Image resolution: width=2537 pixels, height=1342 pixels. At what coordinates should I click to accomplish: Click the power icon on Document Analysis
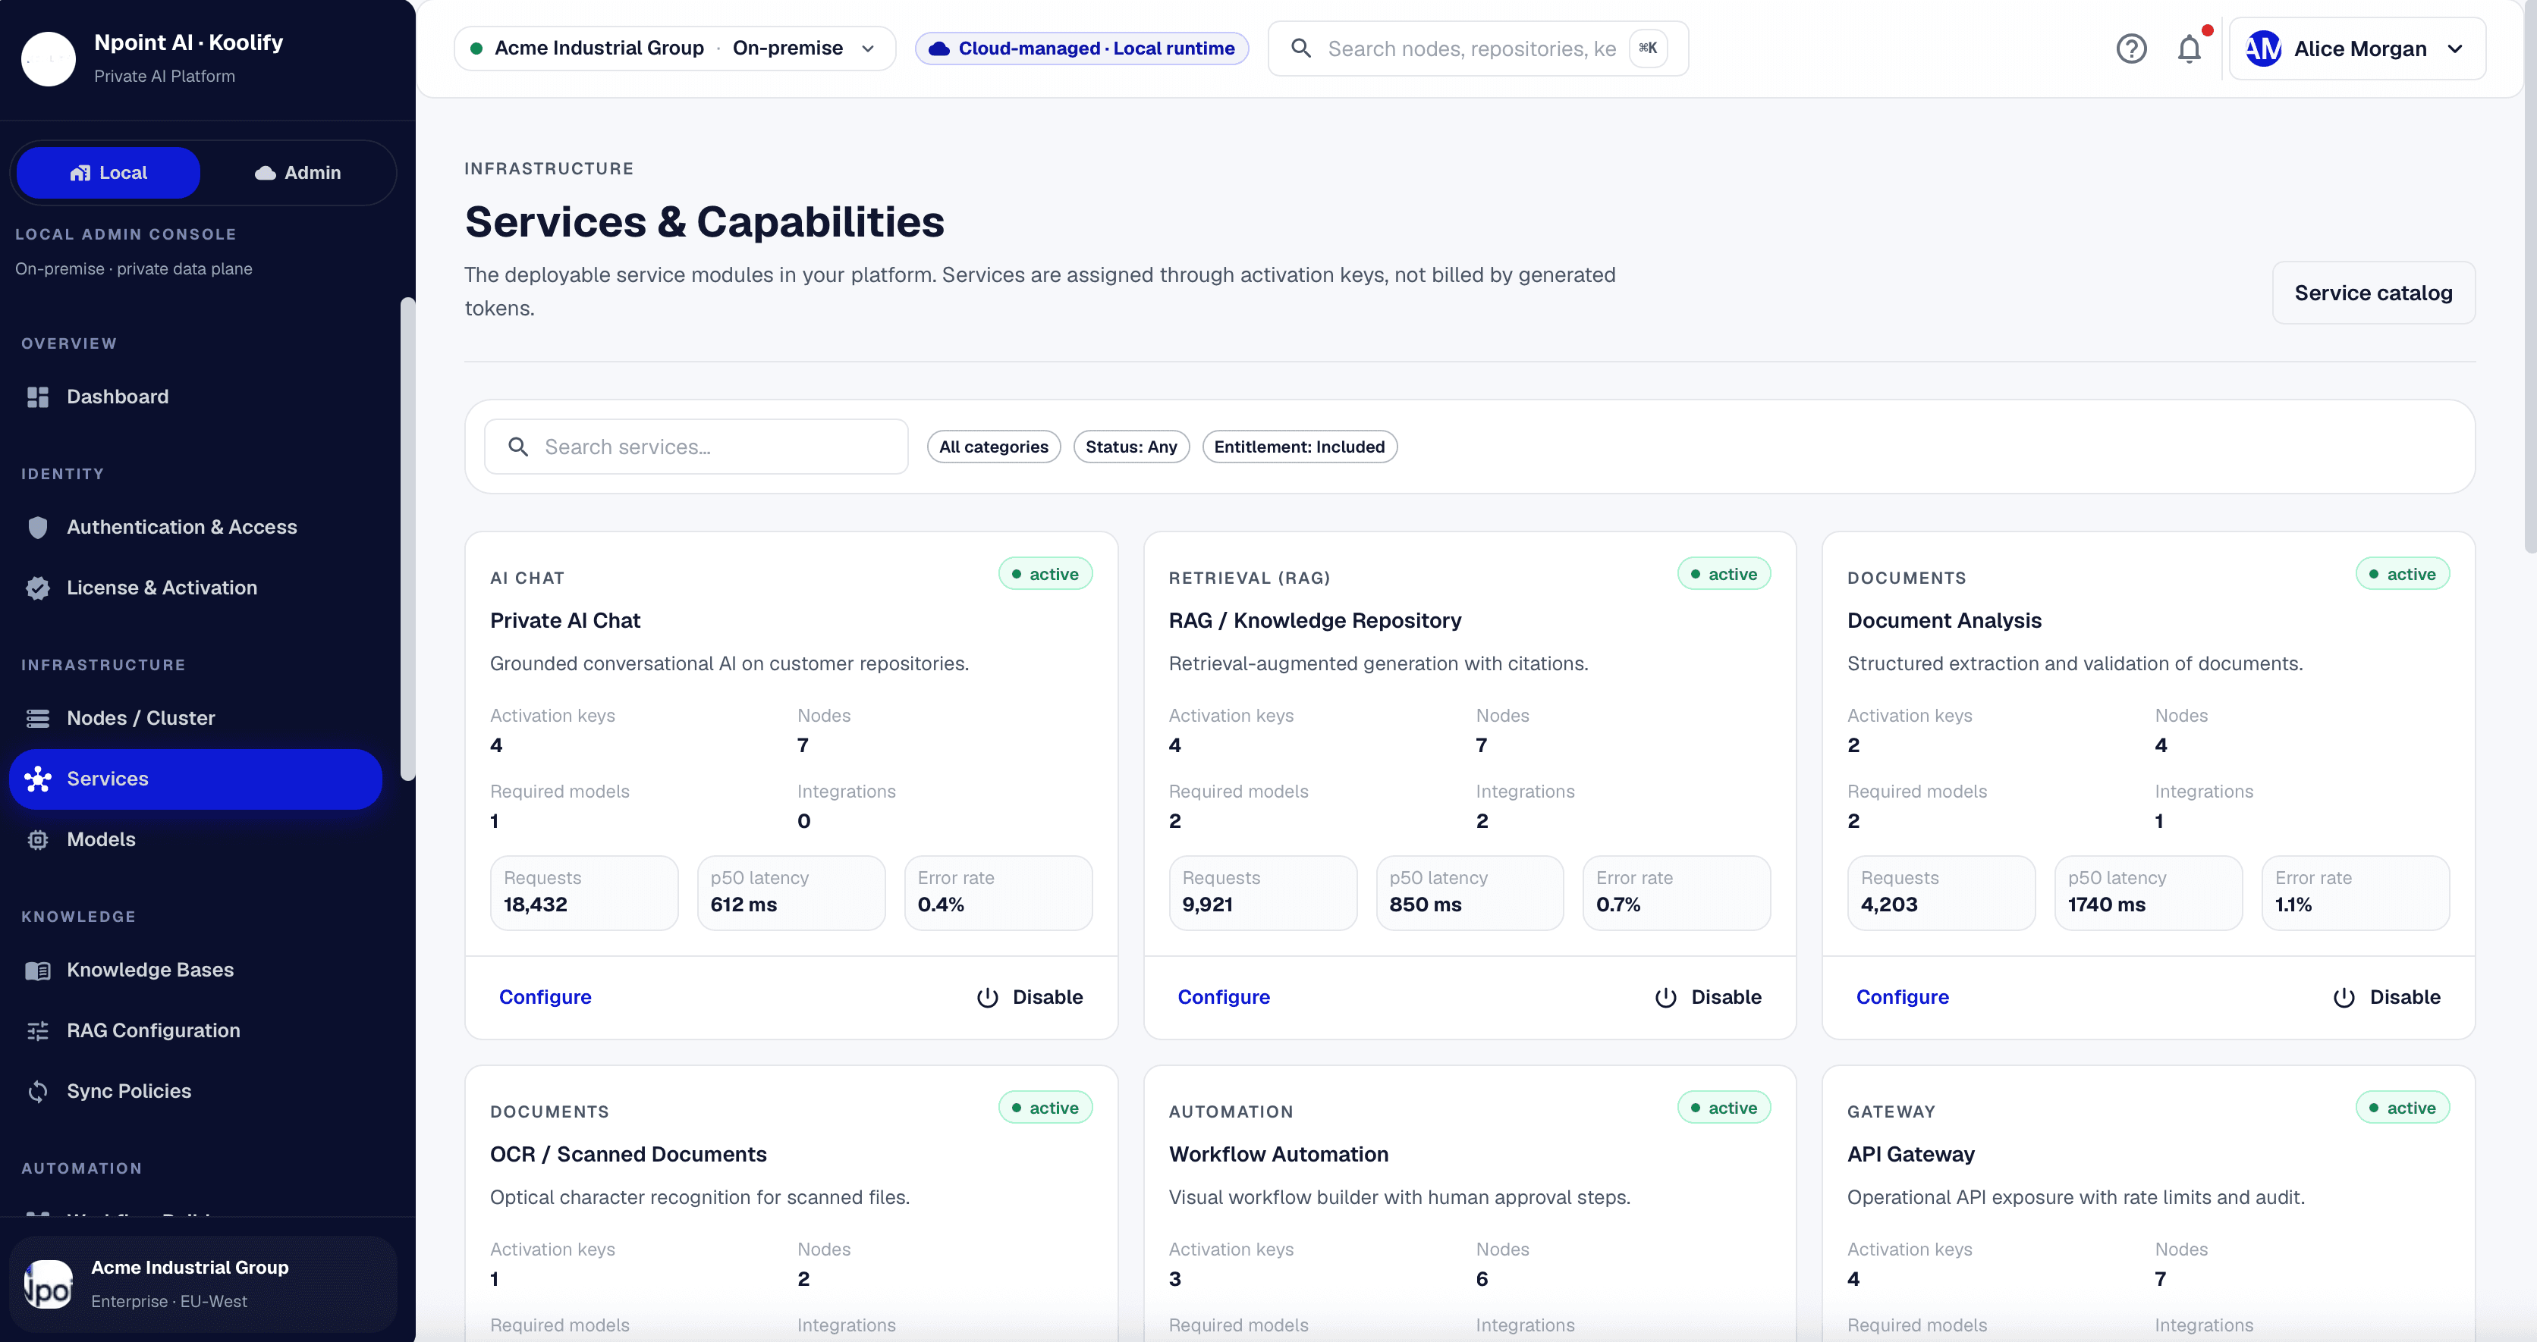point(2344,997)
